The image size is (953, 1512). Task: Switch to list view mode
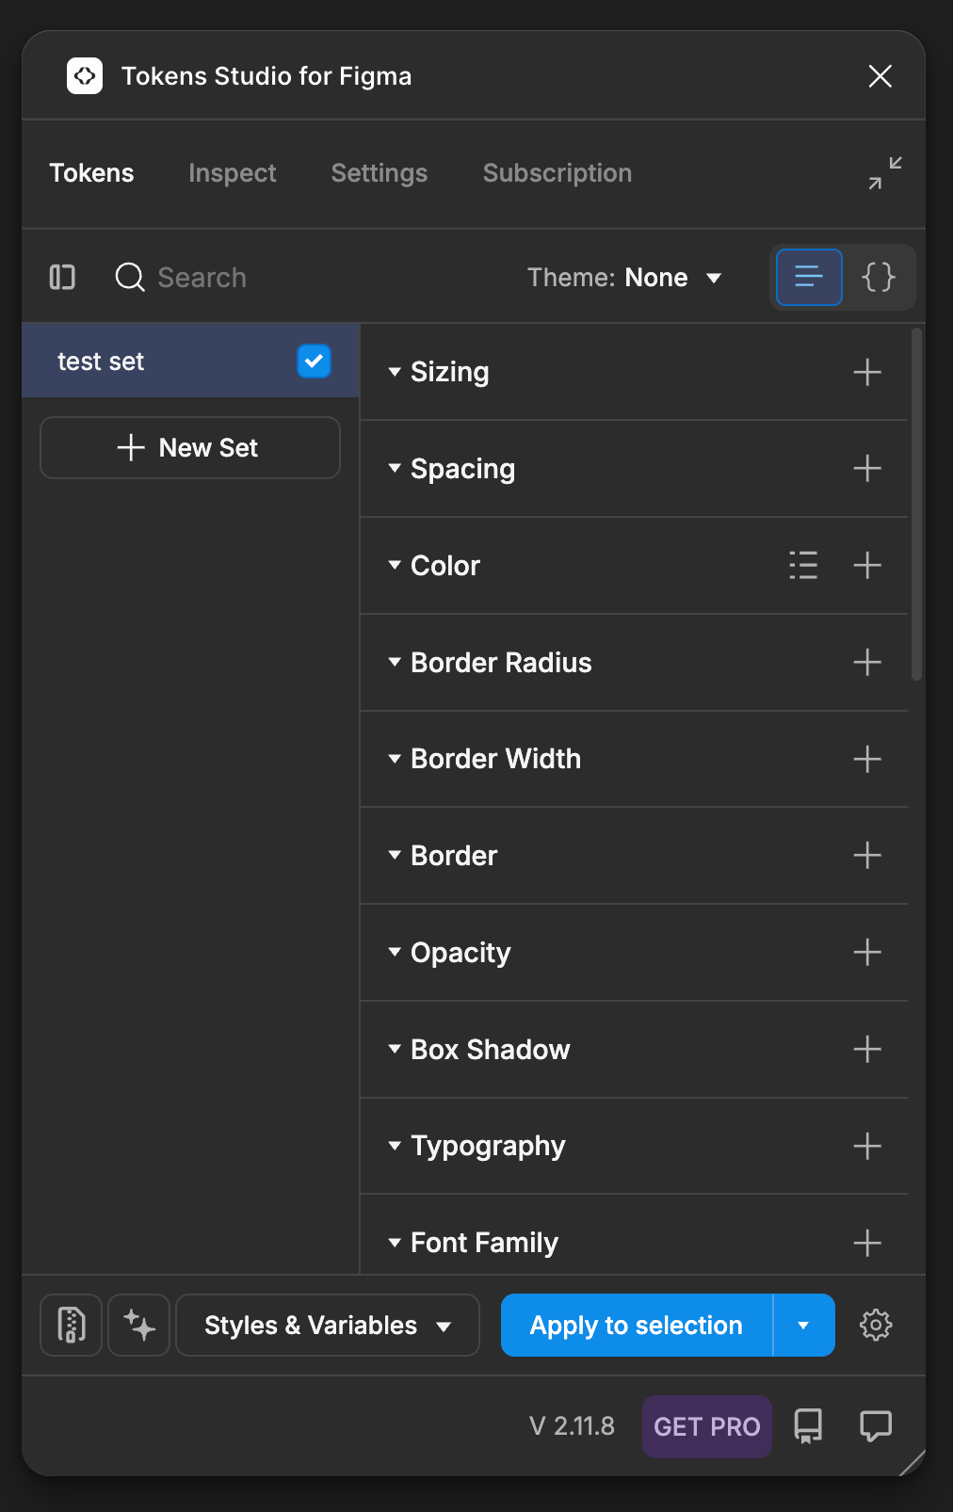point(809,277)
